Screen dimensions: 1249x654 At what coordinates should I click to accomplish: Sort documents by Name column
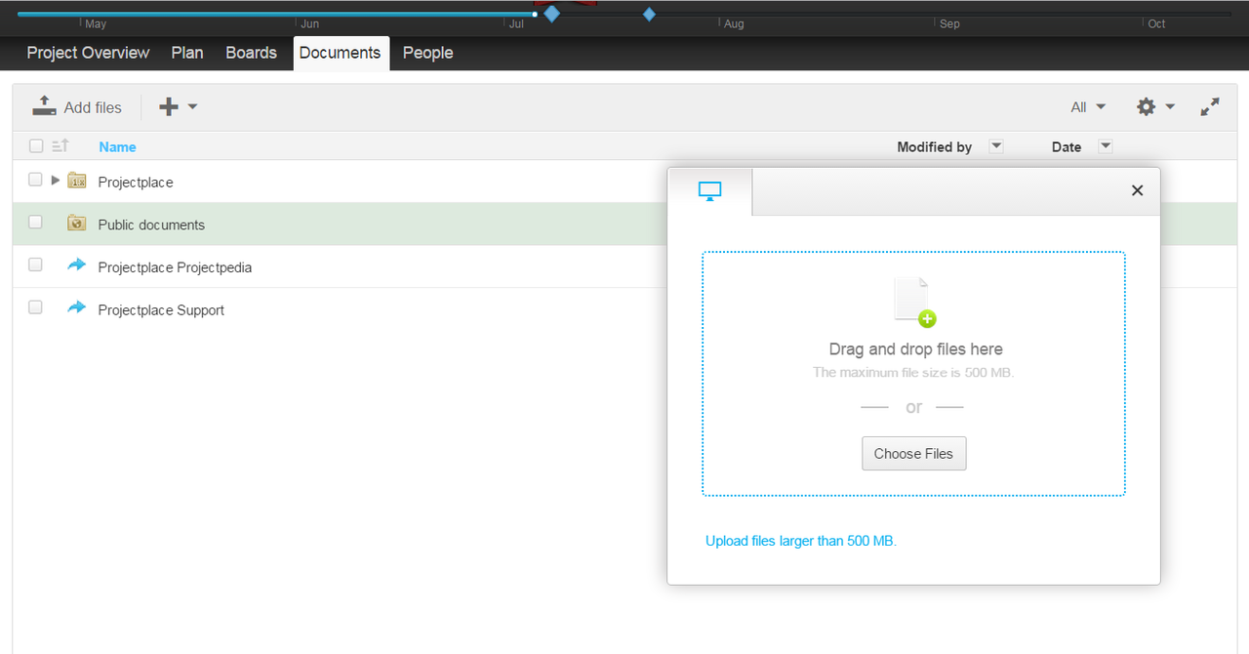[x=117, y=146]
